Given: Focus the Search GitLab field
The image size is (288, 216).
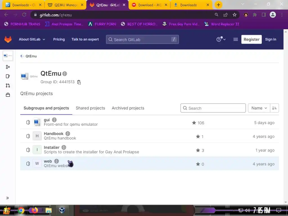Looking at the screenshot, I should pyautogui.click(x=142, y=39).
